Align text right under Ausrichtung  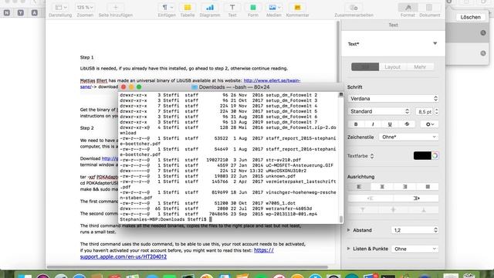click(404, 187)
